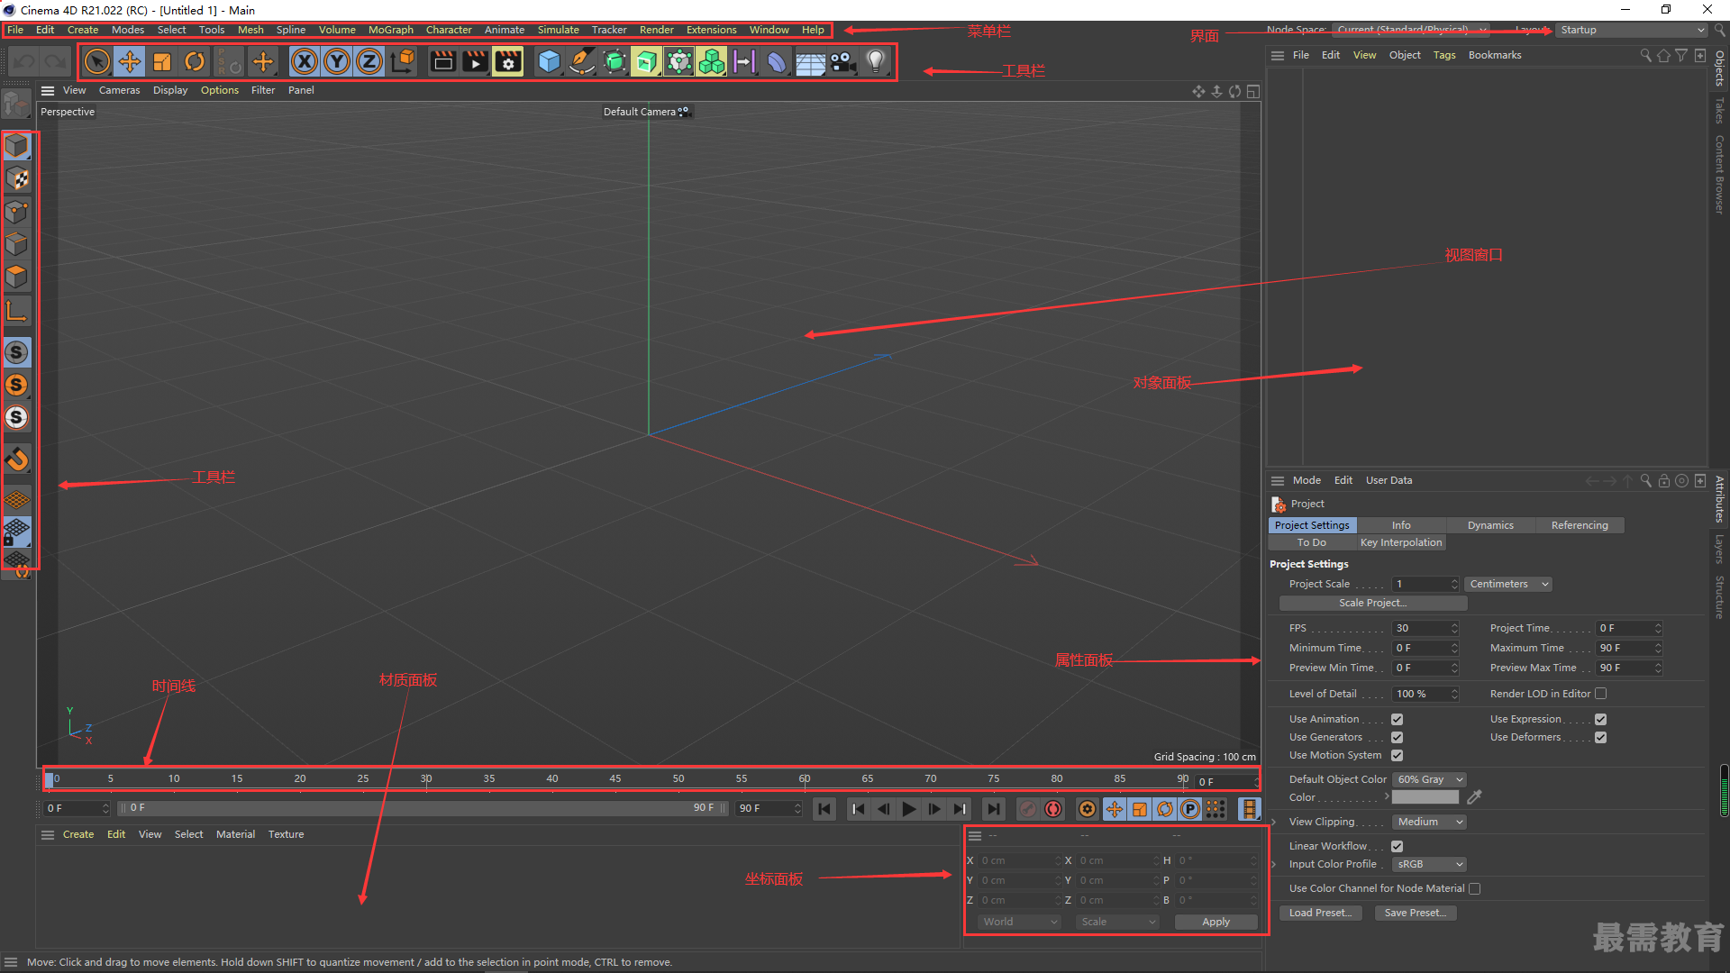Click the default Color swatch
This screenshot has height=973, width=1730.
click(1425, 797)
